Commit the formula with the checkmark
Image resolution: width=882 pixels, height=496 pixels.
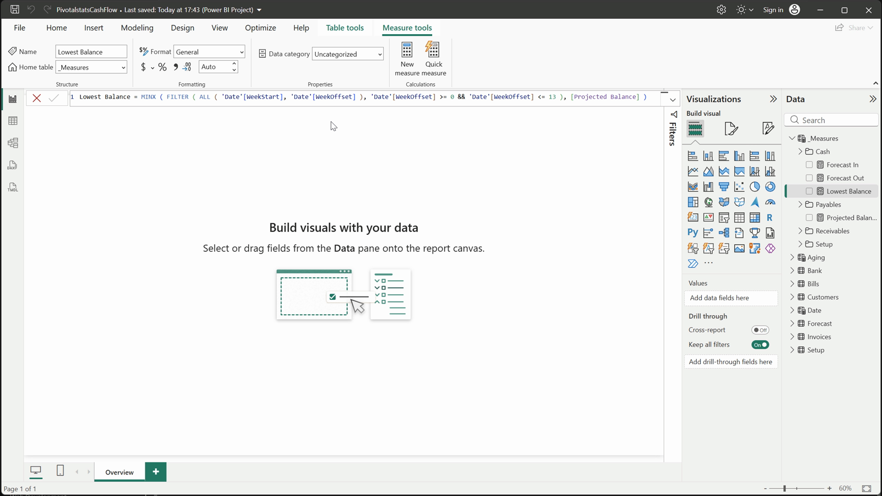[x=53, y=98]
